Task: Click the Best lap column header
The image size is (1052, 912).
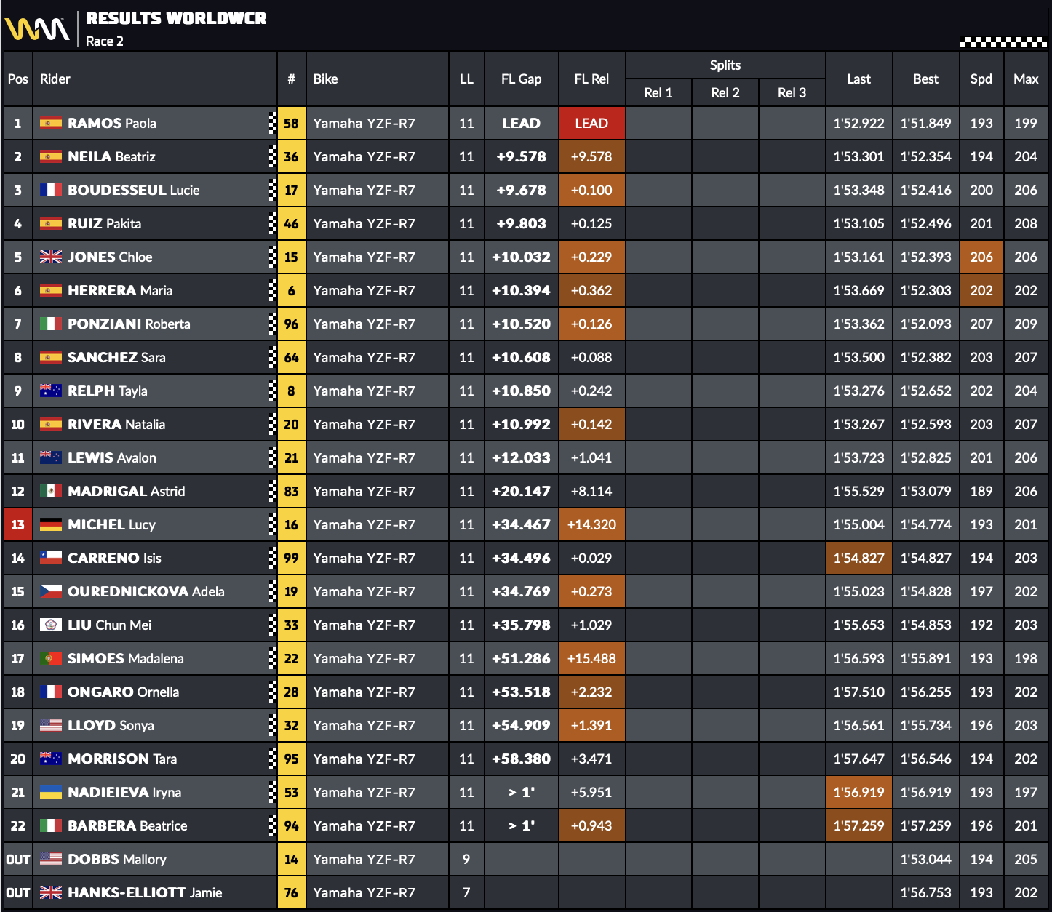Action: point(925,79)
